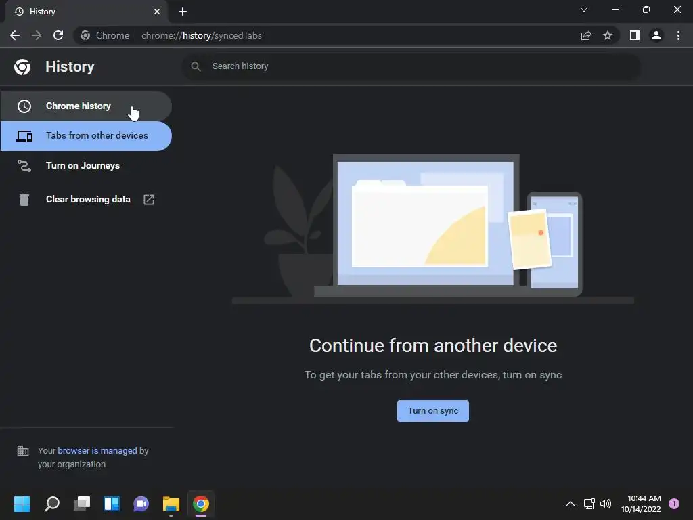Open Chrome history in the sidebar
This screenshot has width=693, height=520.
coord(86,106)
